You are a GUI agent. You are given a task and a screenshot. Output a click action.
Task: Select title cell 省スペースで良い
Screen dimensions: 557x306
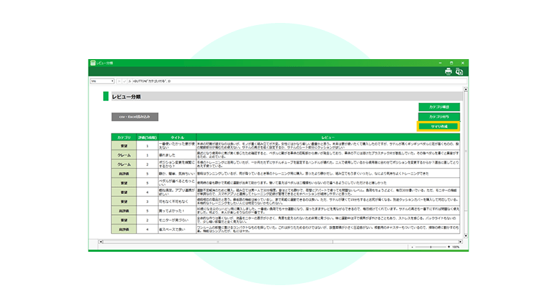click(x=178, y=229)
